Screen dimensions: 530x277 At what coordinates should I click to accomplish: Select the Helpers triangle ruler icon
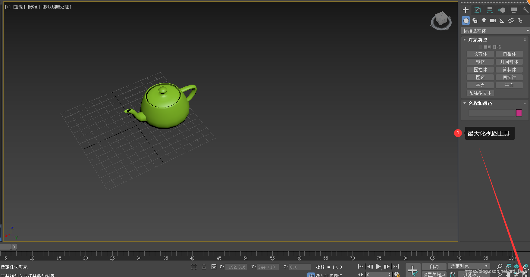tap(502, 20)
